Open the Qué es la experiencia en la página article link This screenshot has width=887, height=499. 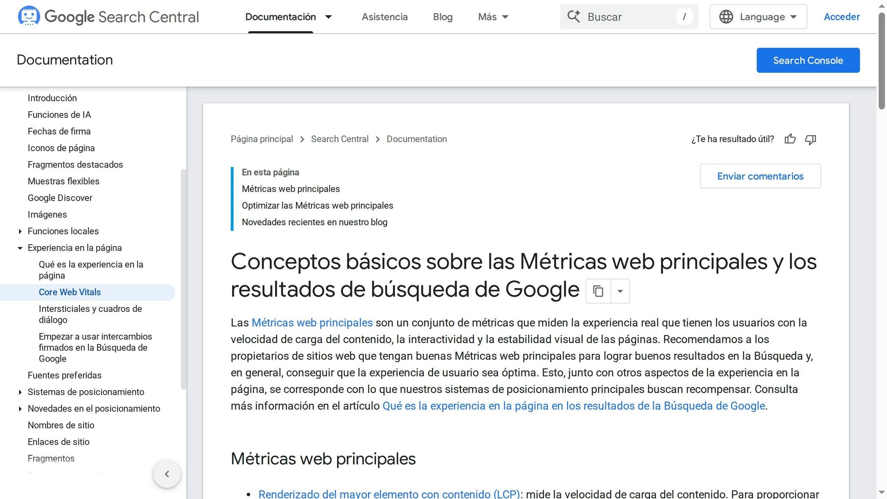point(574,406)
